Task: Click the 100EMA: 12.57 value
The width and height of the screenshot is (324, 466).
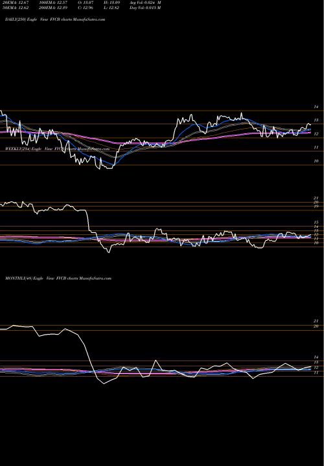Action: (x=52, y=3)
